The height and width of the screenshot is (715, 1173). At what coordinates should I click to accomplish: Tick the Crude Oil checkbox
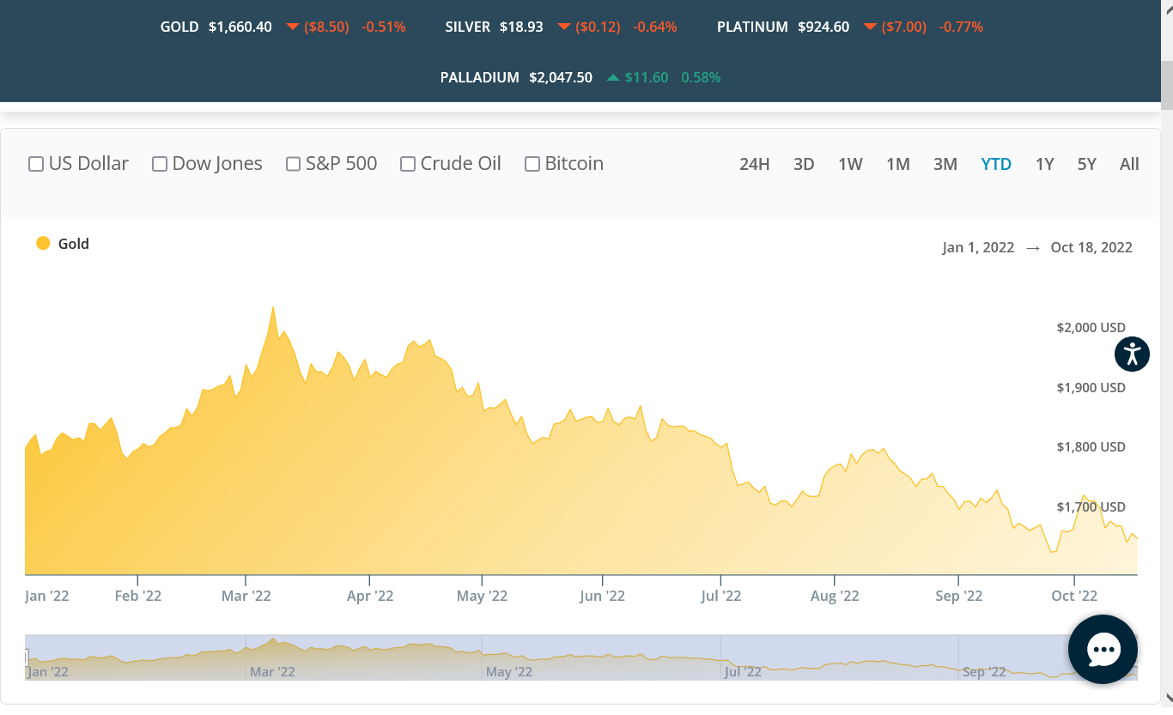pyautogui.click(x=408, y=164)
